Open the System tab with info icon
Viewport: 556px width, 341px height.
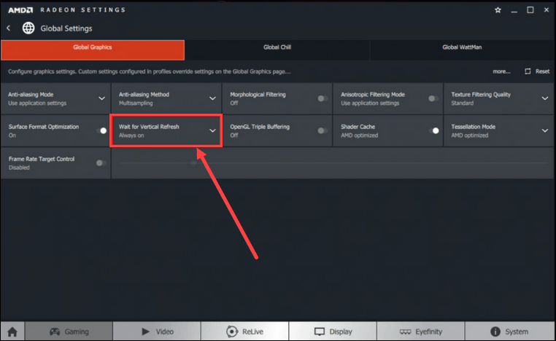coord(509,332)
